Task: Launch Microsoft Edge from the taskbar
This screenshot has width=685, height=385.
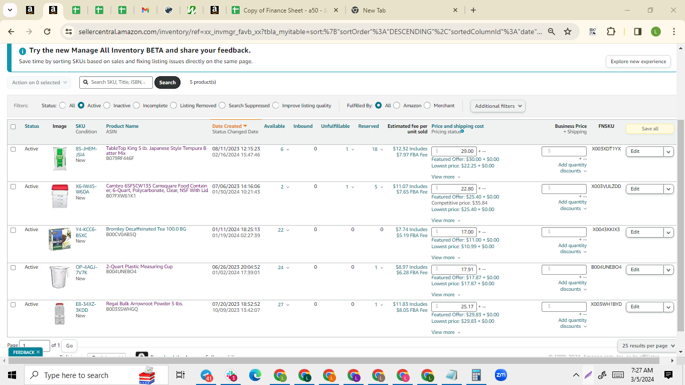Action: 255,375
